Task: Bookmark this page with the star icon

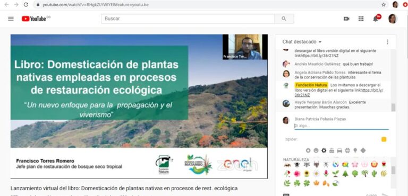Action: pyautogui.click(x=384, y=5)
